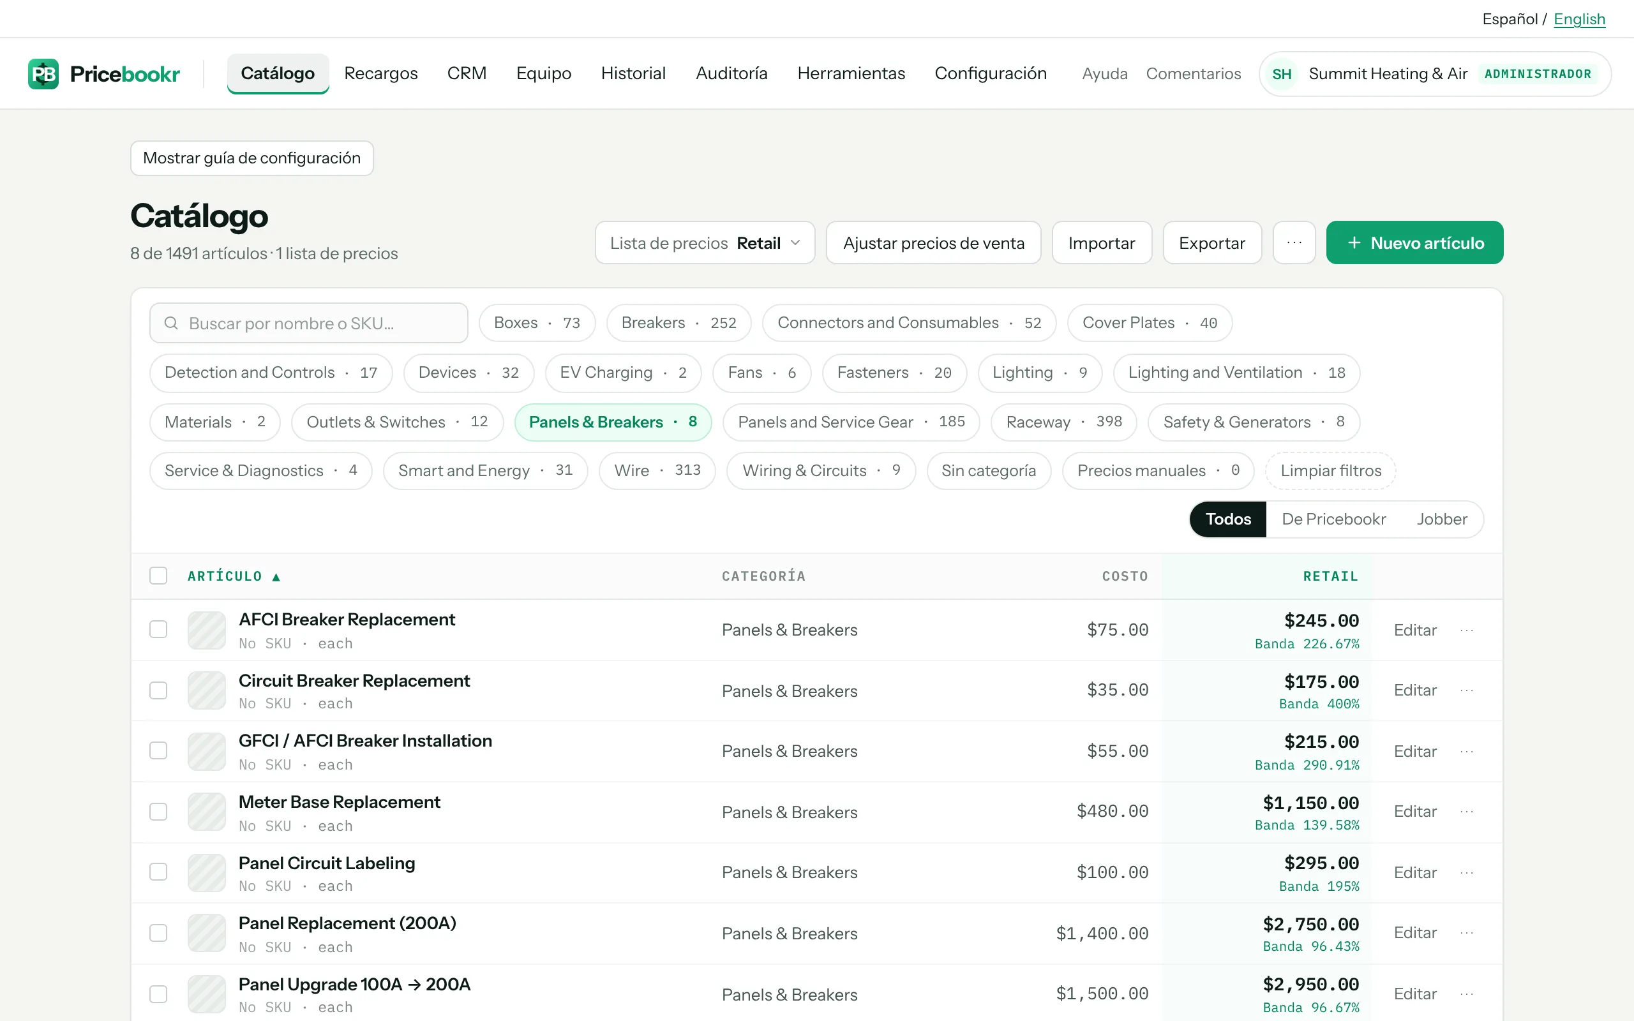Image resolution: width=1634 pixels, height=1021 pixels.
Task: Tick the select-all checkbox in table header
Action: 158,576
